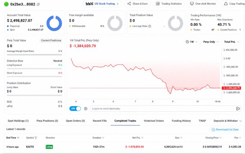Open the US Stock Trading link
The image size is (245, 154).
[x=102, y=4]
